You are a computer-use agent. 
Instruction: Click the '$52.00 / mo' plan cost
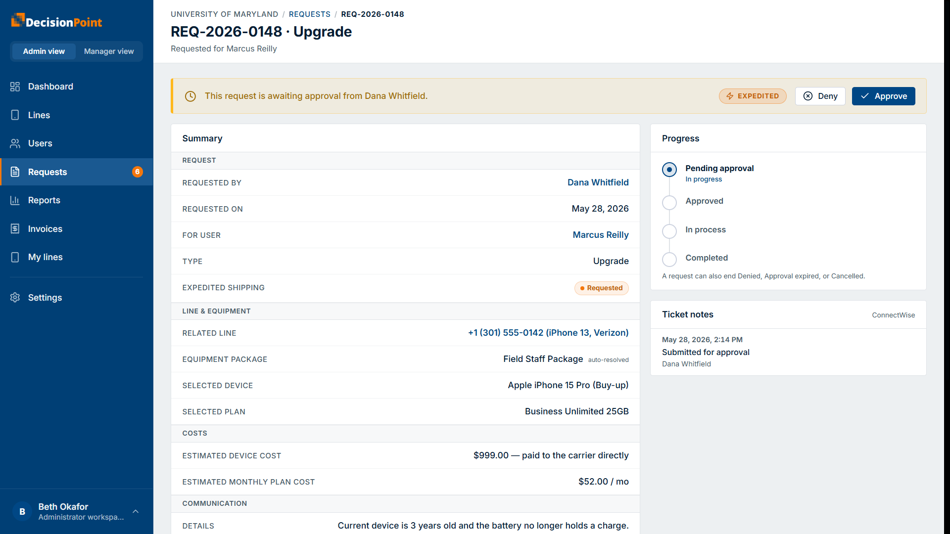(x=603, y=482)
